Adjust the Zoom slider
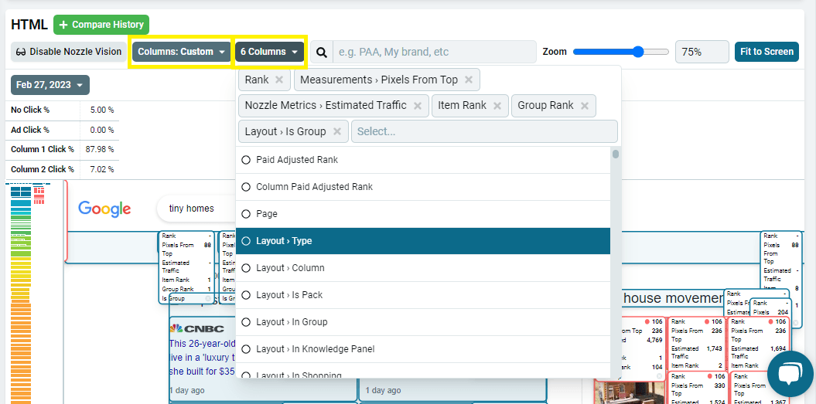 (x=621, y=52)
